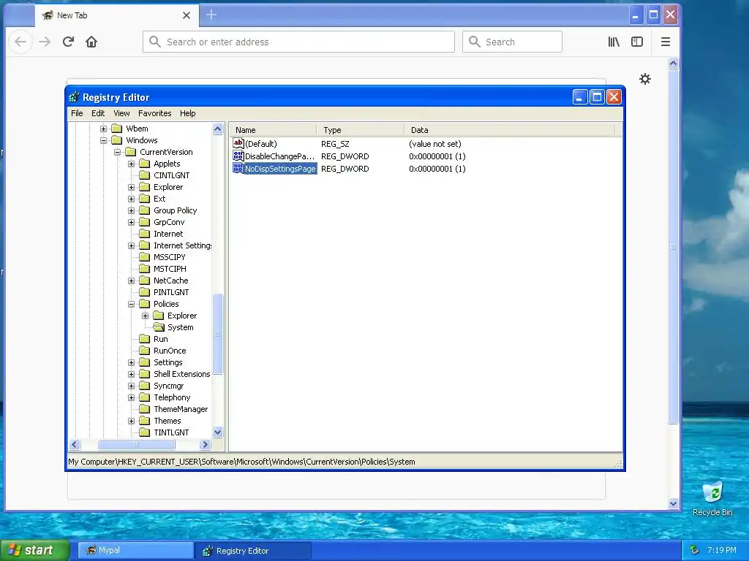This screenshot has height=561, width=749.
Task: Open the Favorites menu in Registry Editor
Action: click(x=155, y=113)
